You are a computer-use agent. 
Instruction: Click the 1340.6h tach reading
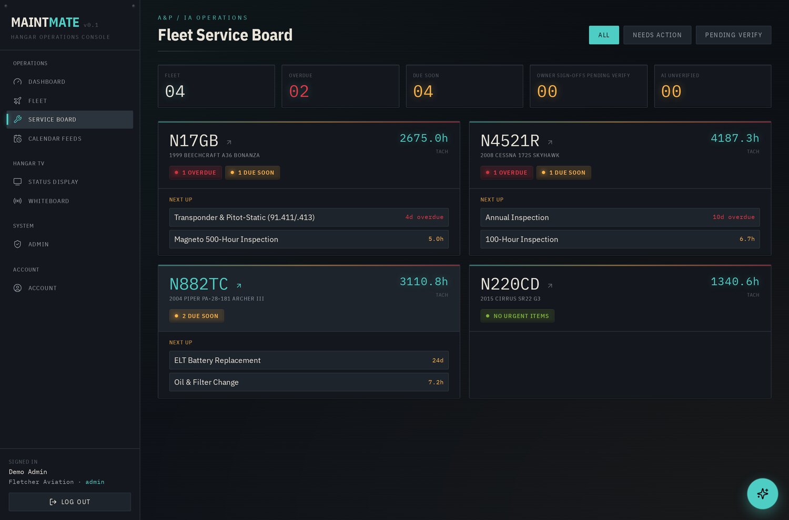(x=735, y=282)
